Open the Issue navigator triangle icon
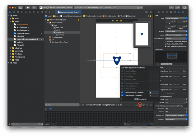The width and height of the screenshot is (196, 136). [x=26, y=12]
